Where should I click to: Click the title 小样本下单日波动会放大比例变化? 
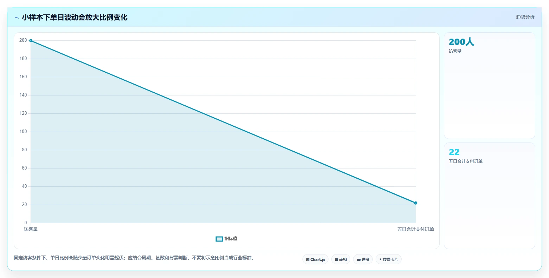[75, 17]
